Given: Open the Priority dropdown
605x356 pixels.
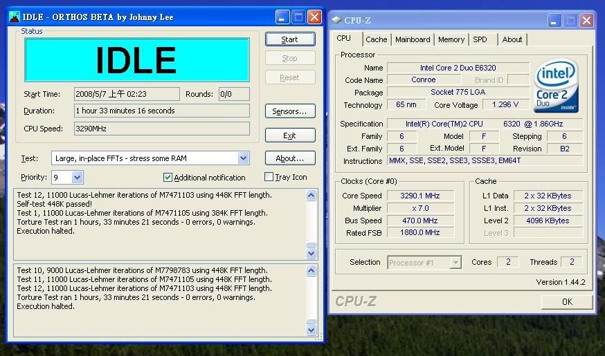Looking at the screenshot, I should click(x=77, y=177).
